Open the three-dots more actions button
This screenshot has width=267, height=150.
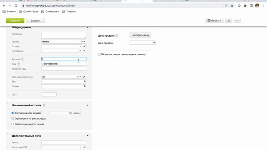[x=237, y=20]
